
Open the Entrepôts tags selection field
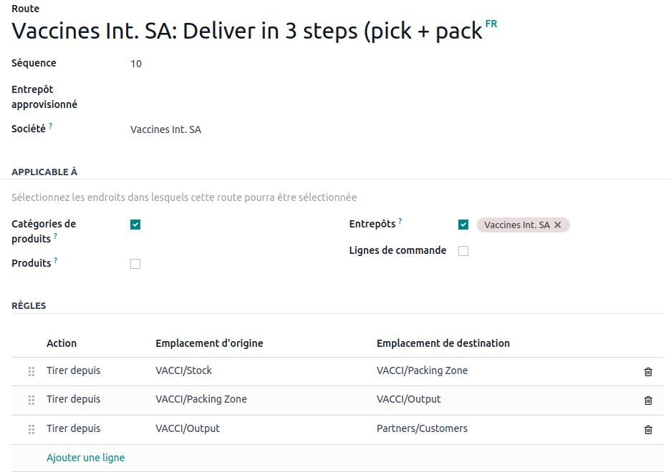click(x=616, y=225)
